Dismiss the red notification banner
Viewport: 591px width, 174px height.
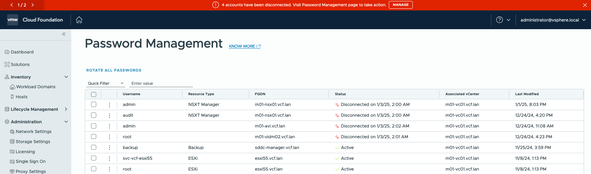[x=585, y=5]
